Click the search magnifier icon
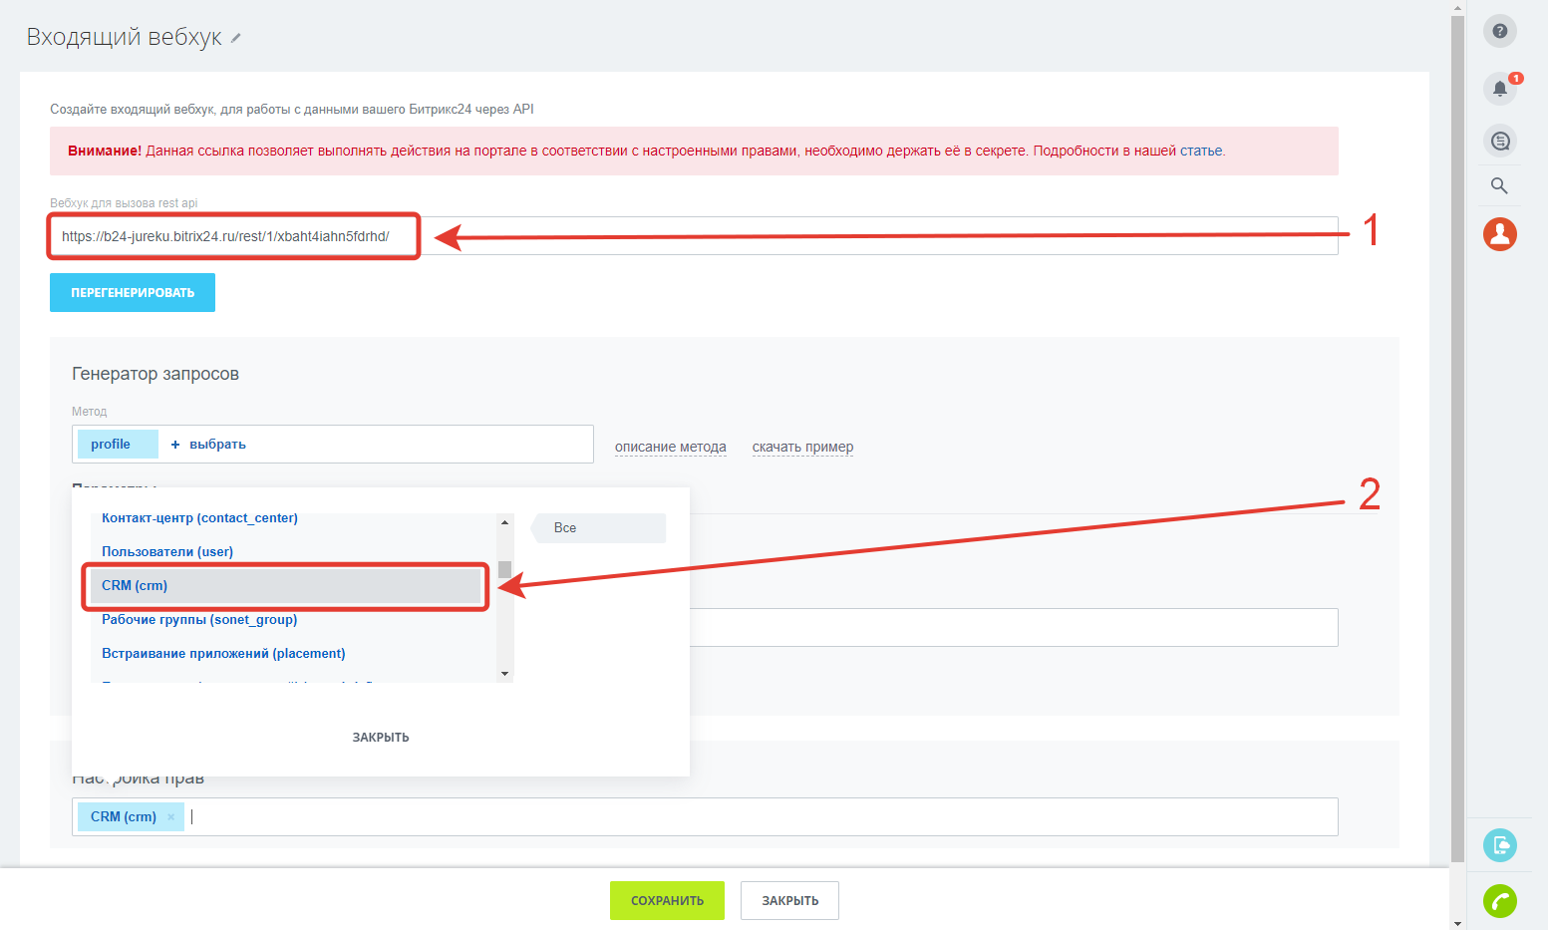The height and width of the screenshot is (930, 1548). [1499, 185]
